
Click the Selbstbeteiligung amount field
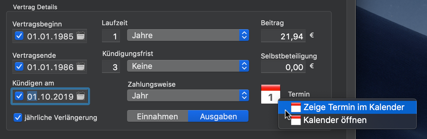(x=283, y=66)
